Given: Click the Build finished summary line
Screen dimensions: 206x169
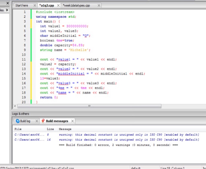Looking at the screenshot, I should (x=118, y=145).
